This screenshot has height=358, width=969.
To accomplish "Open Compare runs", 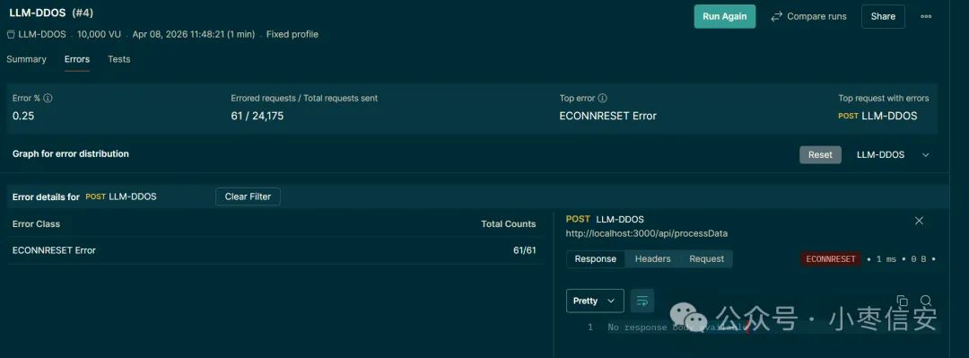I will coord(808,17).
